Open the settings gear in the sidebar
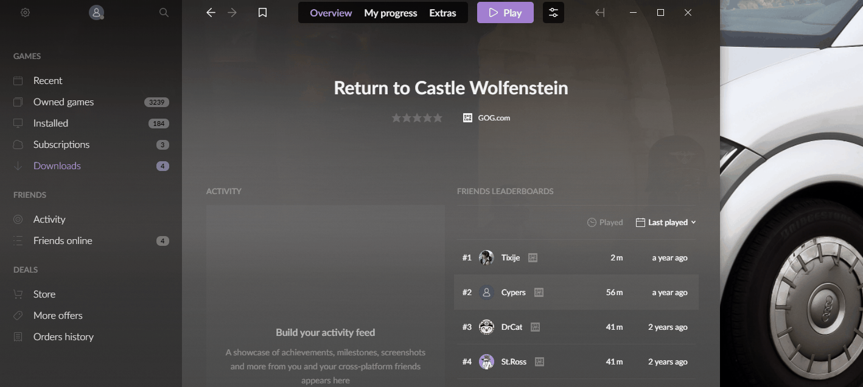The width and height of the screenshot is (863, 387). pos(25,12)
